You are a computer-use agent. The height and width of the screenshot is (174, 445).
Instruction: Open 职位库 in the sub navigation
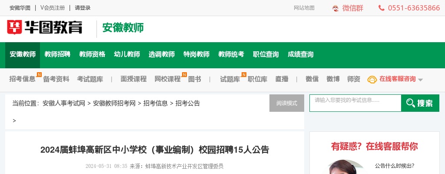click(x=257, y=79)
